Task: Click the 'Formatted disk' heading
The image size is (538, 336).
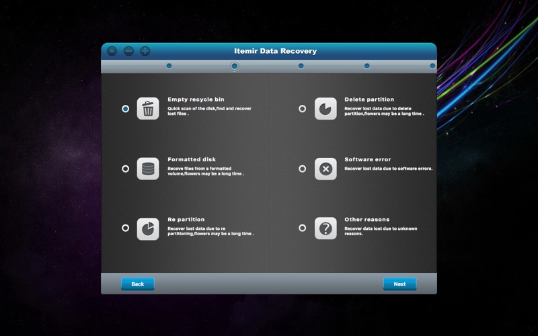Action: pos(192,159)
